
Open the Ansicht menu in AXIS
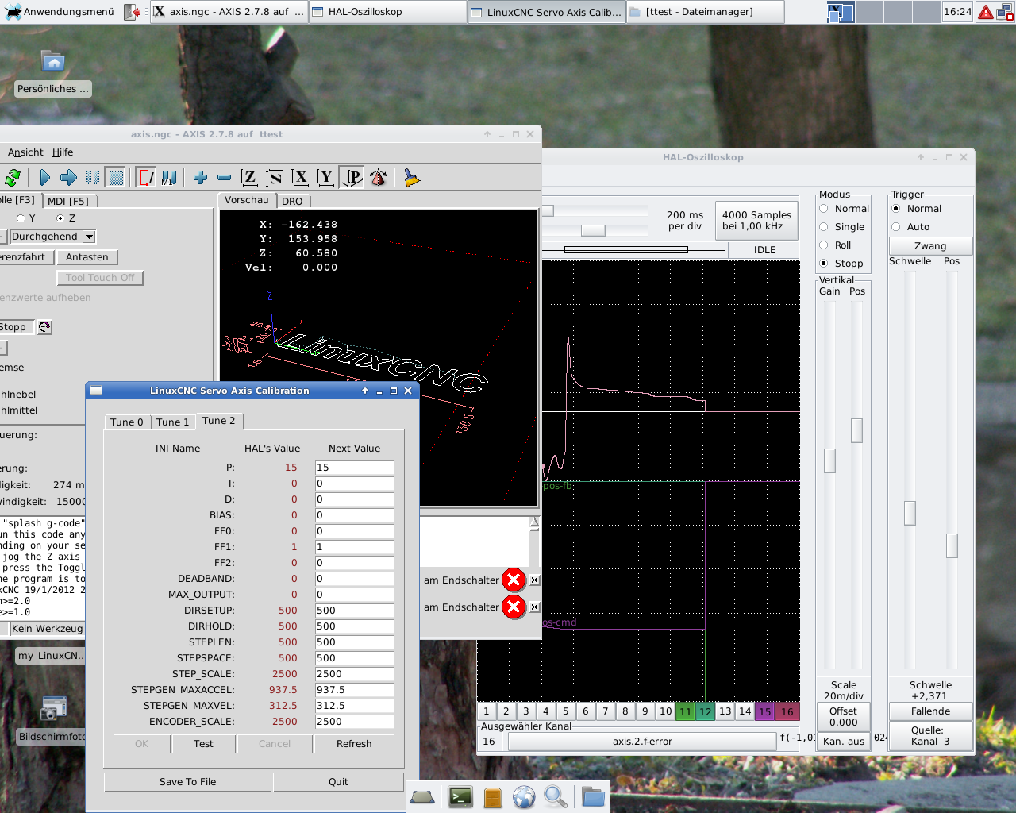point(25,152)
